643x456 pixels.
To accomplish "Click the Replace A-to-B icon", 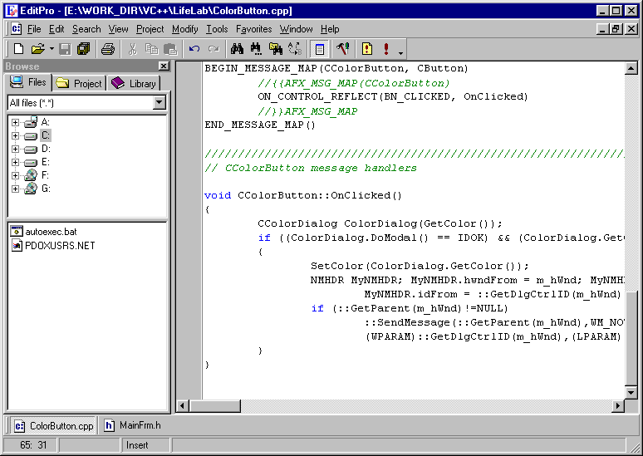I will click(294, 49).
